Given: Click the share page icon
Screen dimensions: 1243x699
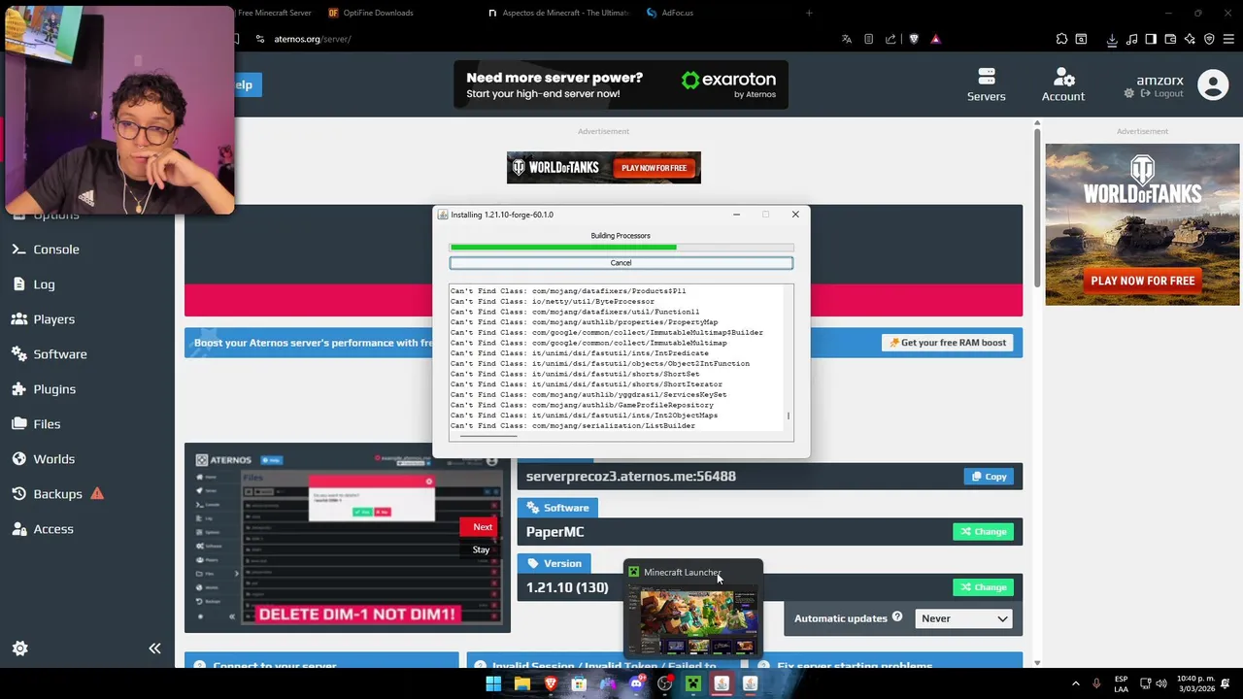Looking at the screenshot, I should [890, 39].
